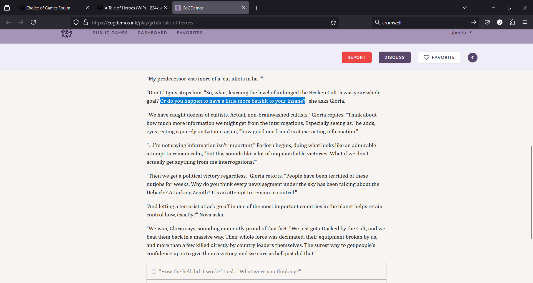The image size is (533, 283).
Task: Go back to the previous page
Action: point(8,22)
